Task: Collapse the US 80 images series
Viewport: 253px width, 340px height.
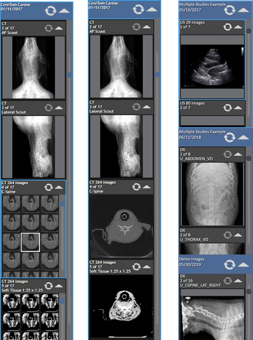Action: (238, 108)
